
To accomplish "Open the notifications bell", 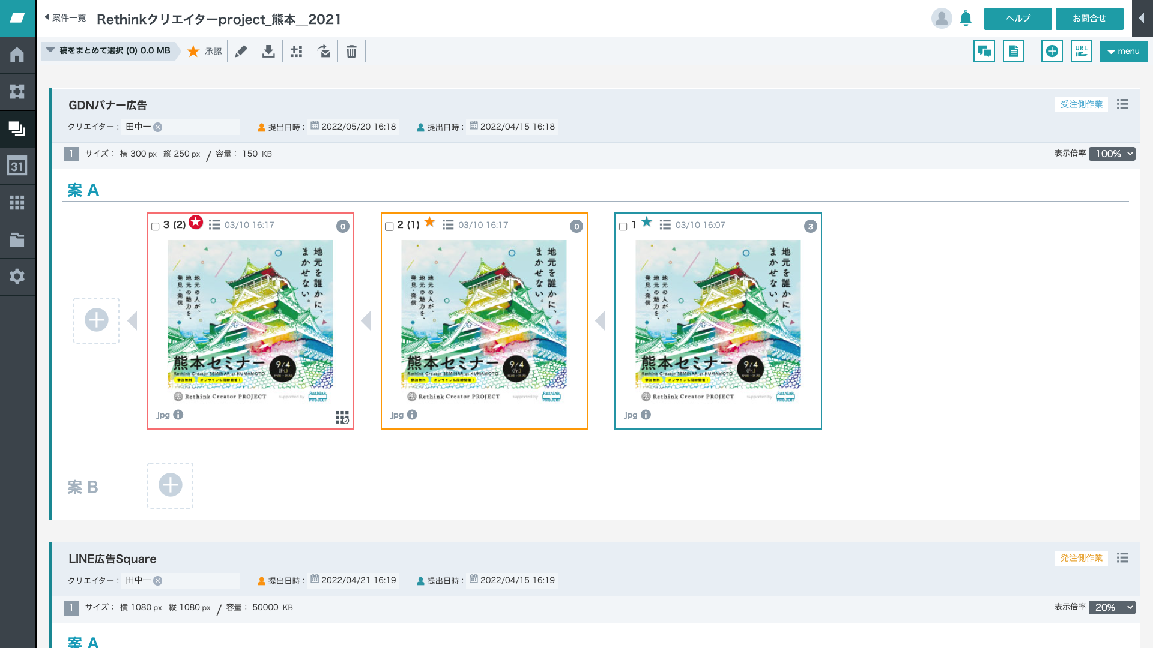I will pos(966,19).
